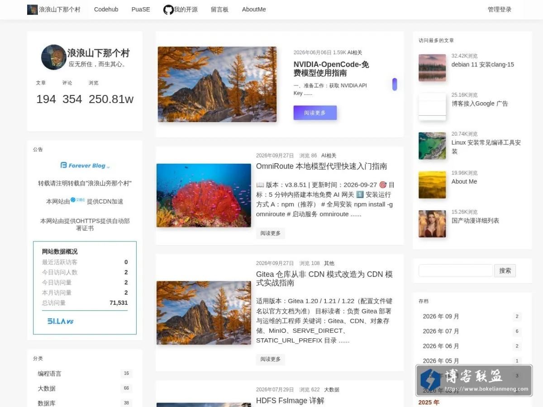Click the CDN provider logo in announcement

tap(78, 200)
